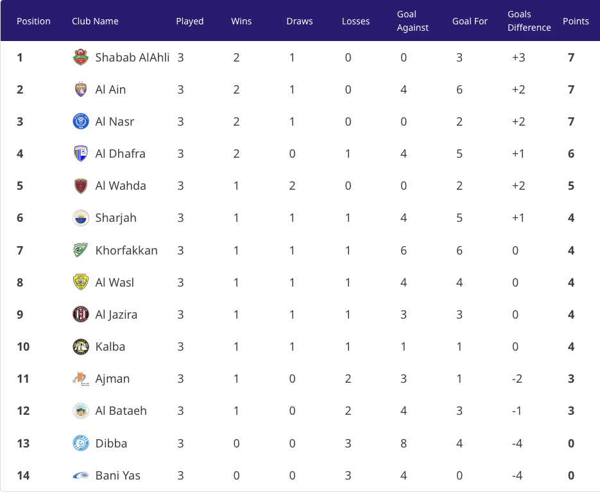Image resolution: width=600 pixels, height=493 pixels.
Task: Select the Al Nasr blue circular logo
Action: coord(81,122)
